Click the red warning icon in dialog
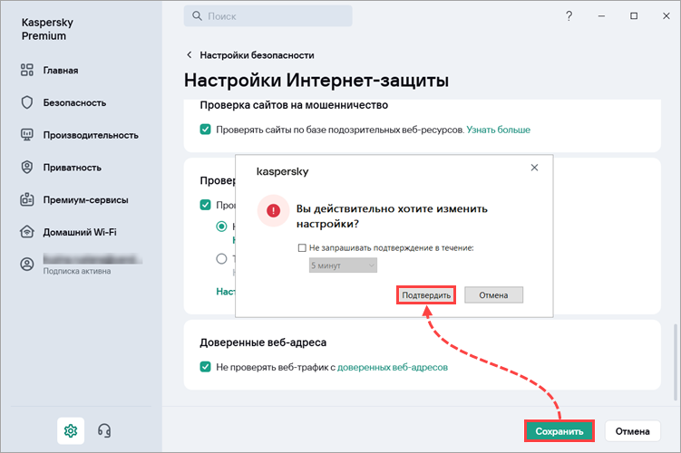The height and width of the screenshot is (453, 681). click(x=273, y=210)
